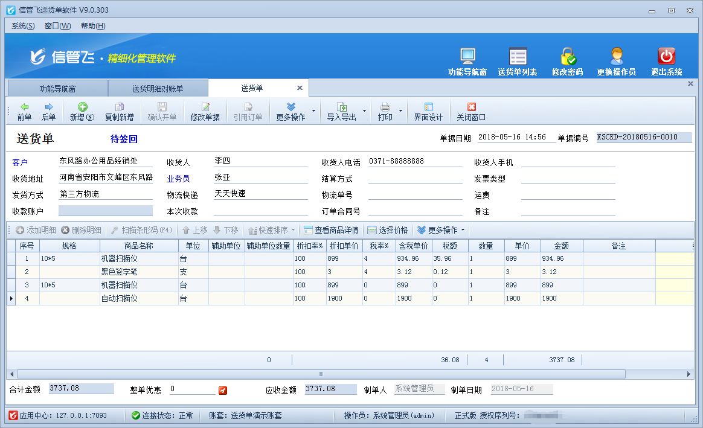Click the 送货单列表 icon in header
Viewport: 703px width, 428px height.
518,57
